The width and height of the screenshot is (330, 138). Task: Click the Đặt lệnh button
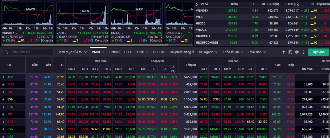pos(318,52)
